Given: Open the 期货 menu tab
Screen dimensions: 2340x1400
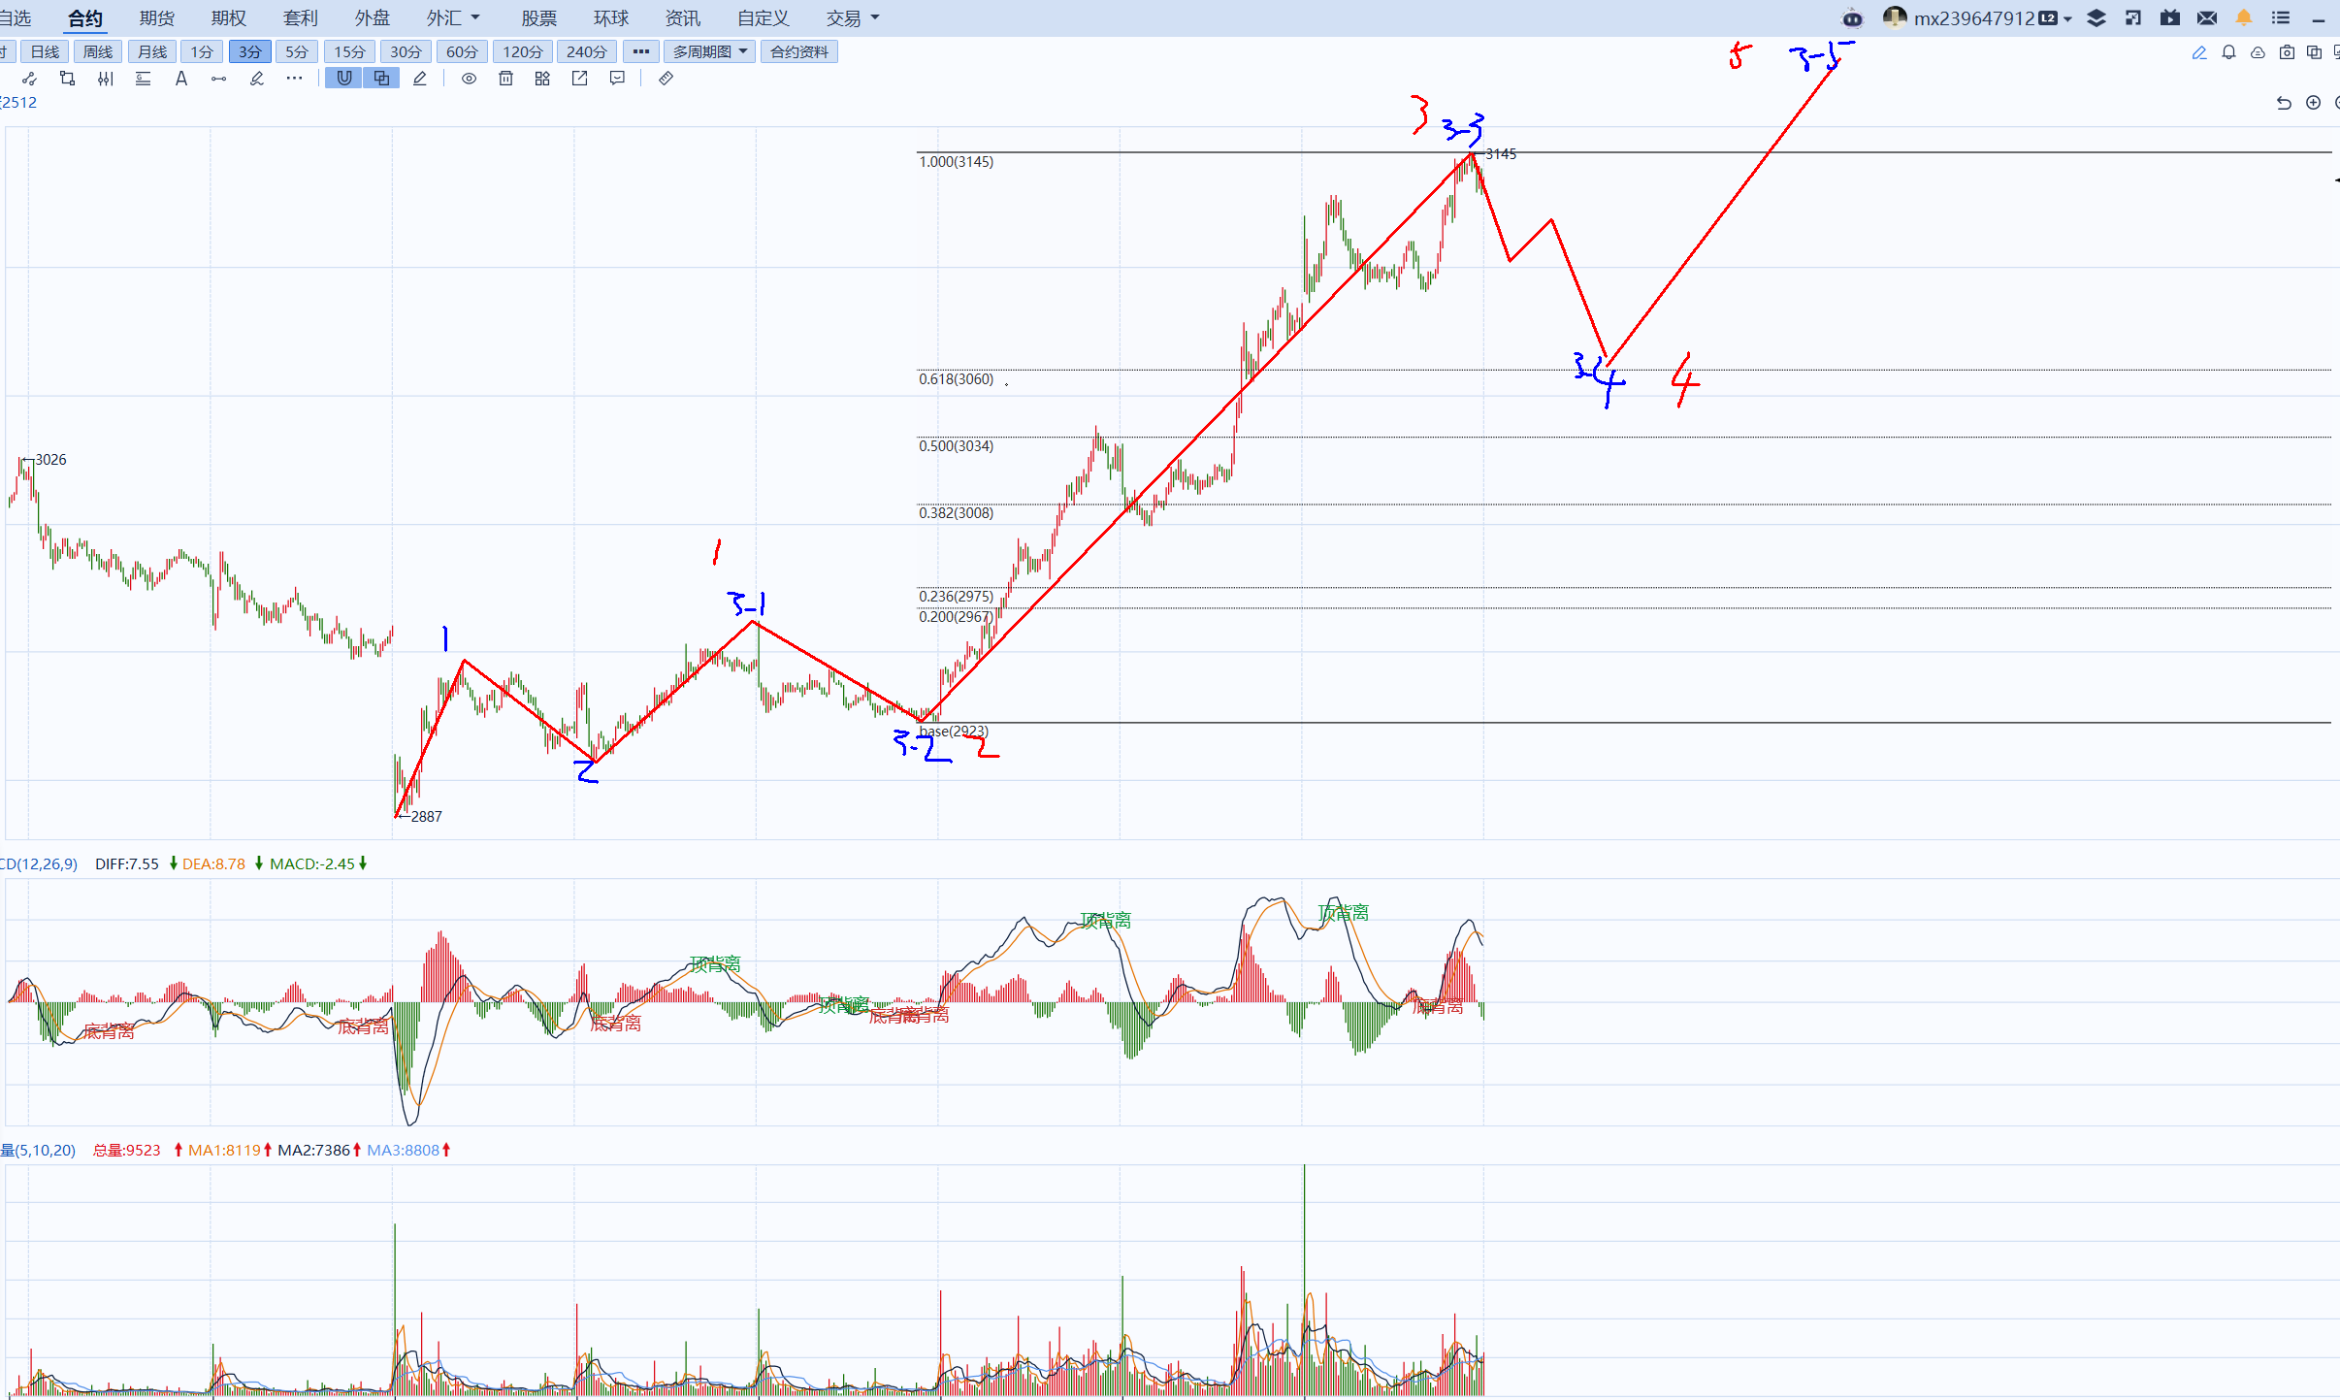Looking at the screenshot, I should coord(157,17).
